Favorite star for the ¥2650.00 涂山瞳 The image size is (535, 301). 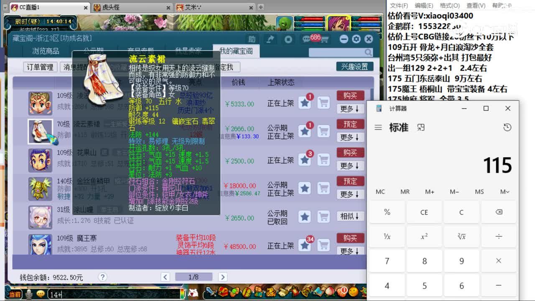305,217
